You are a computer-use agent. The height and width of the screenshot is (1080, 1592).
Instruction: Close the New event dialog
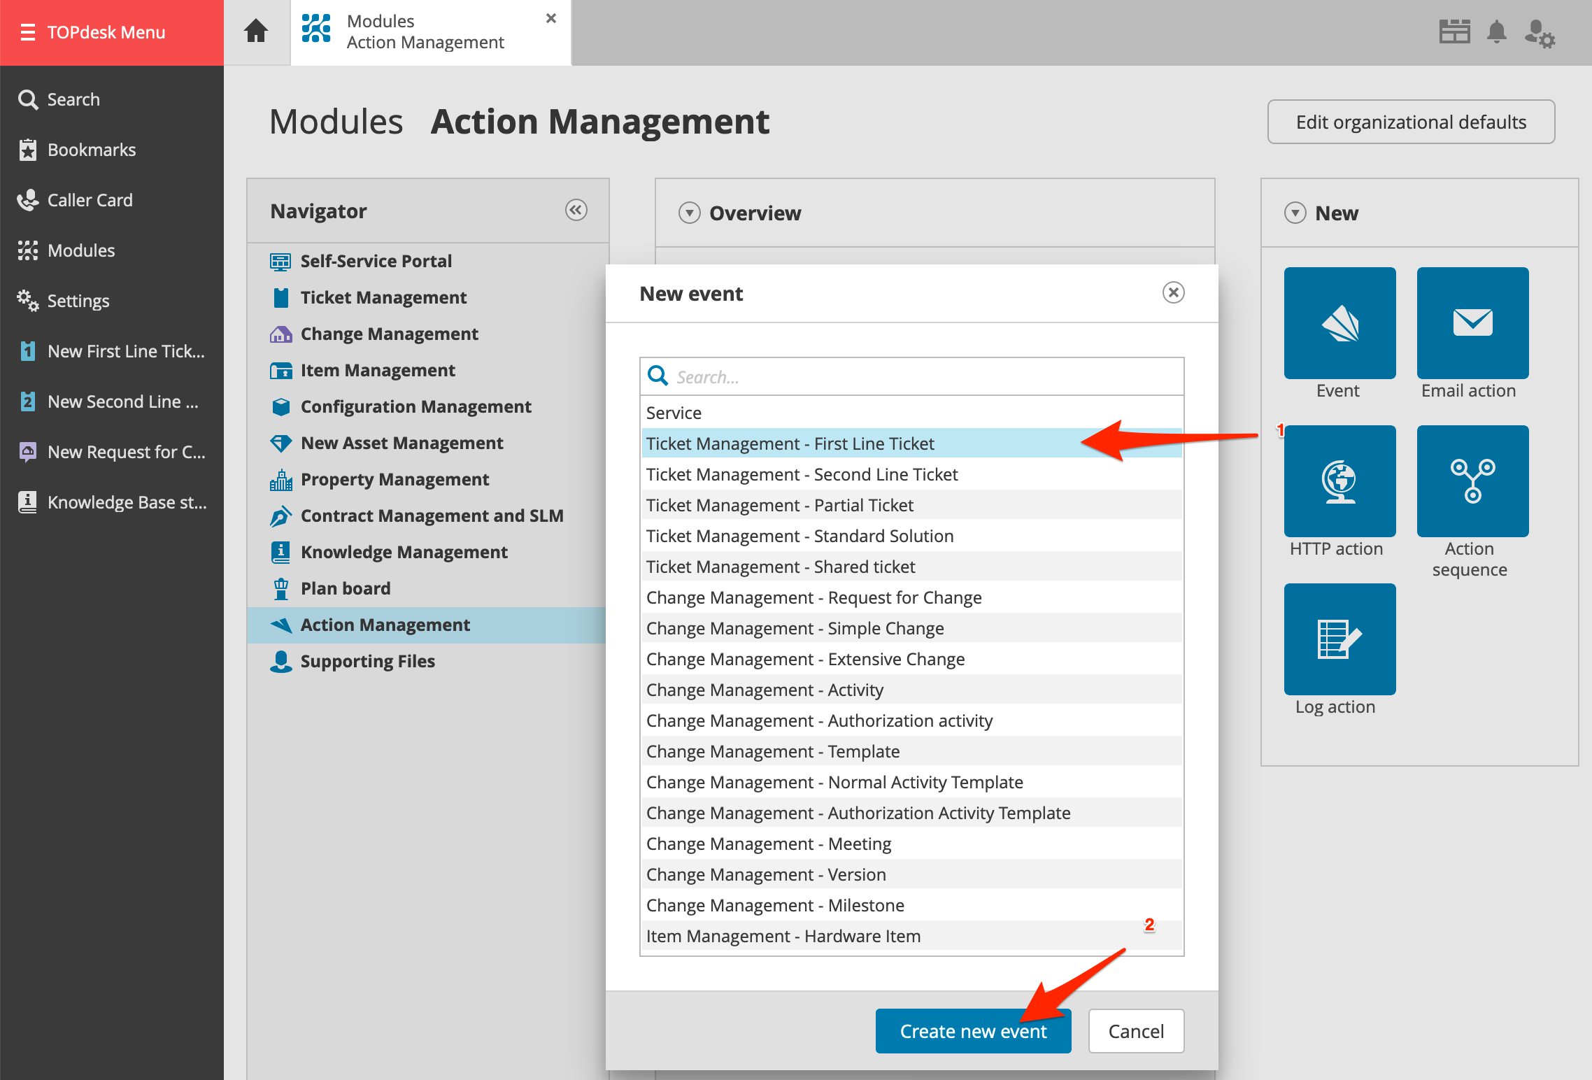tap(1173, 292)
